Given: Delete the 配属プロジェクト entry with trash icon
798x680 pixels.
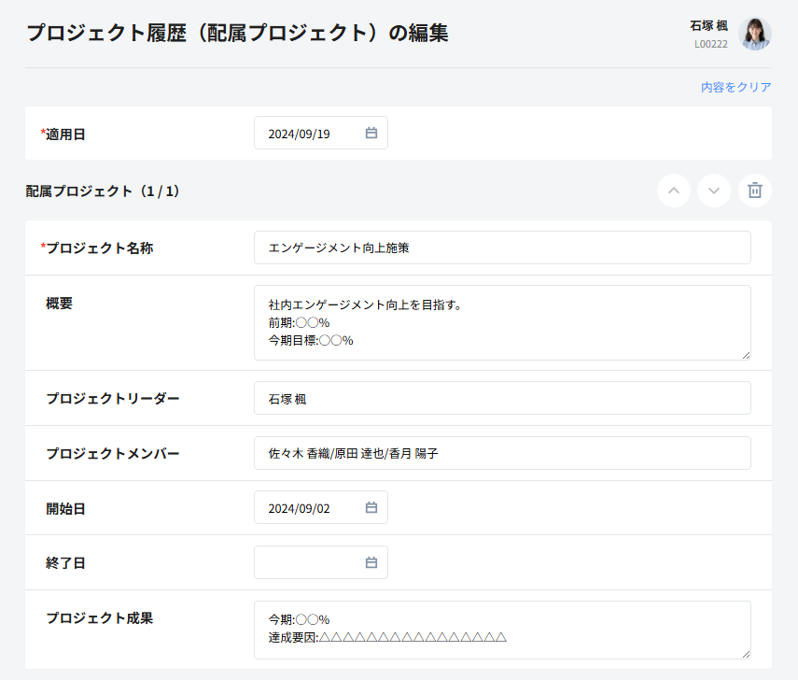Looking at the screenshot, I should pyautogui.click(x=755, y=191).
